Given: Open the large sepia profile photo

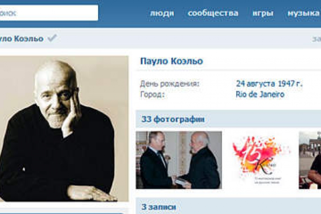Looking at the screenshot, I should coord(64,129).
